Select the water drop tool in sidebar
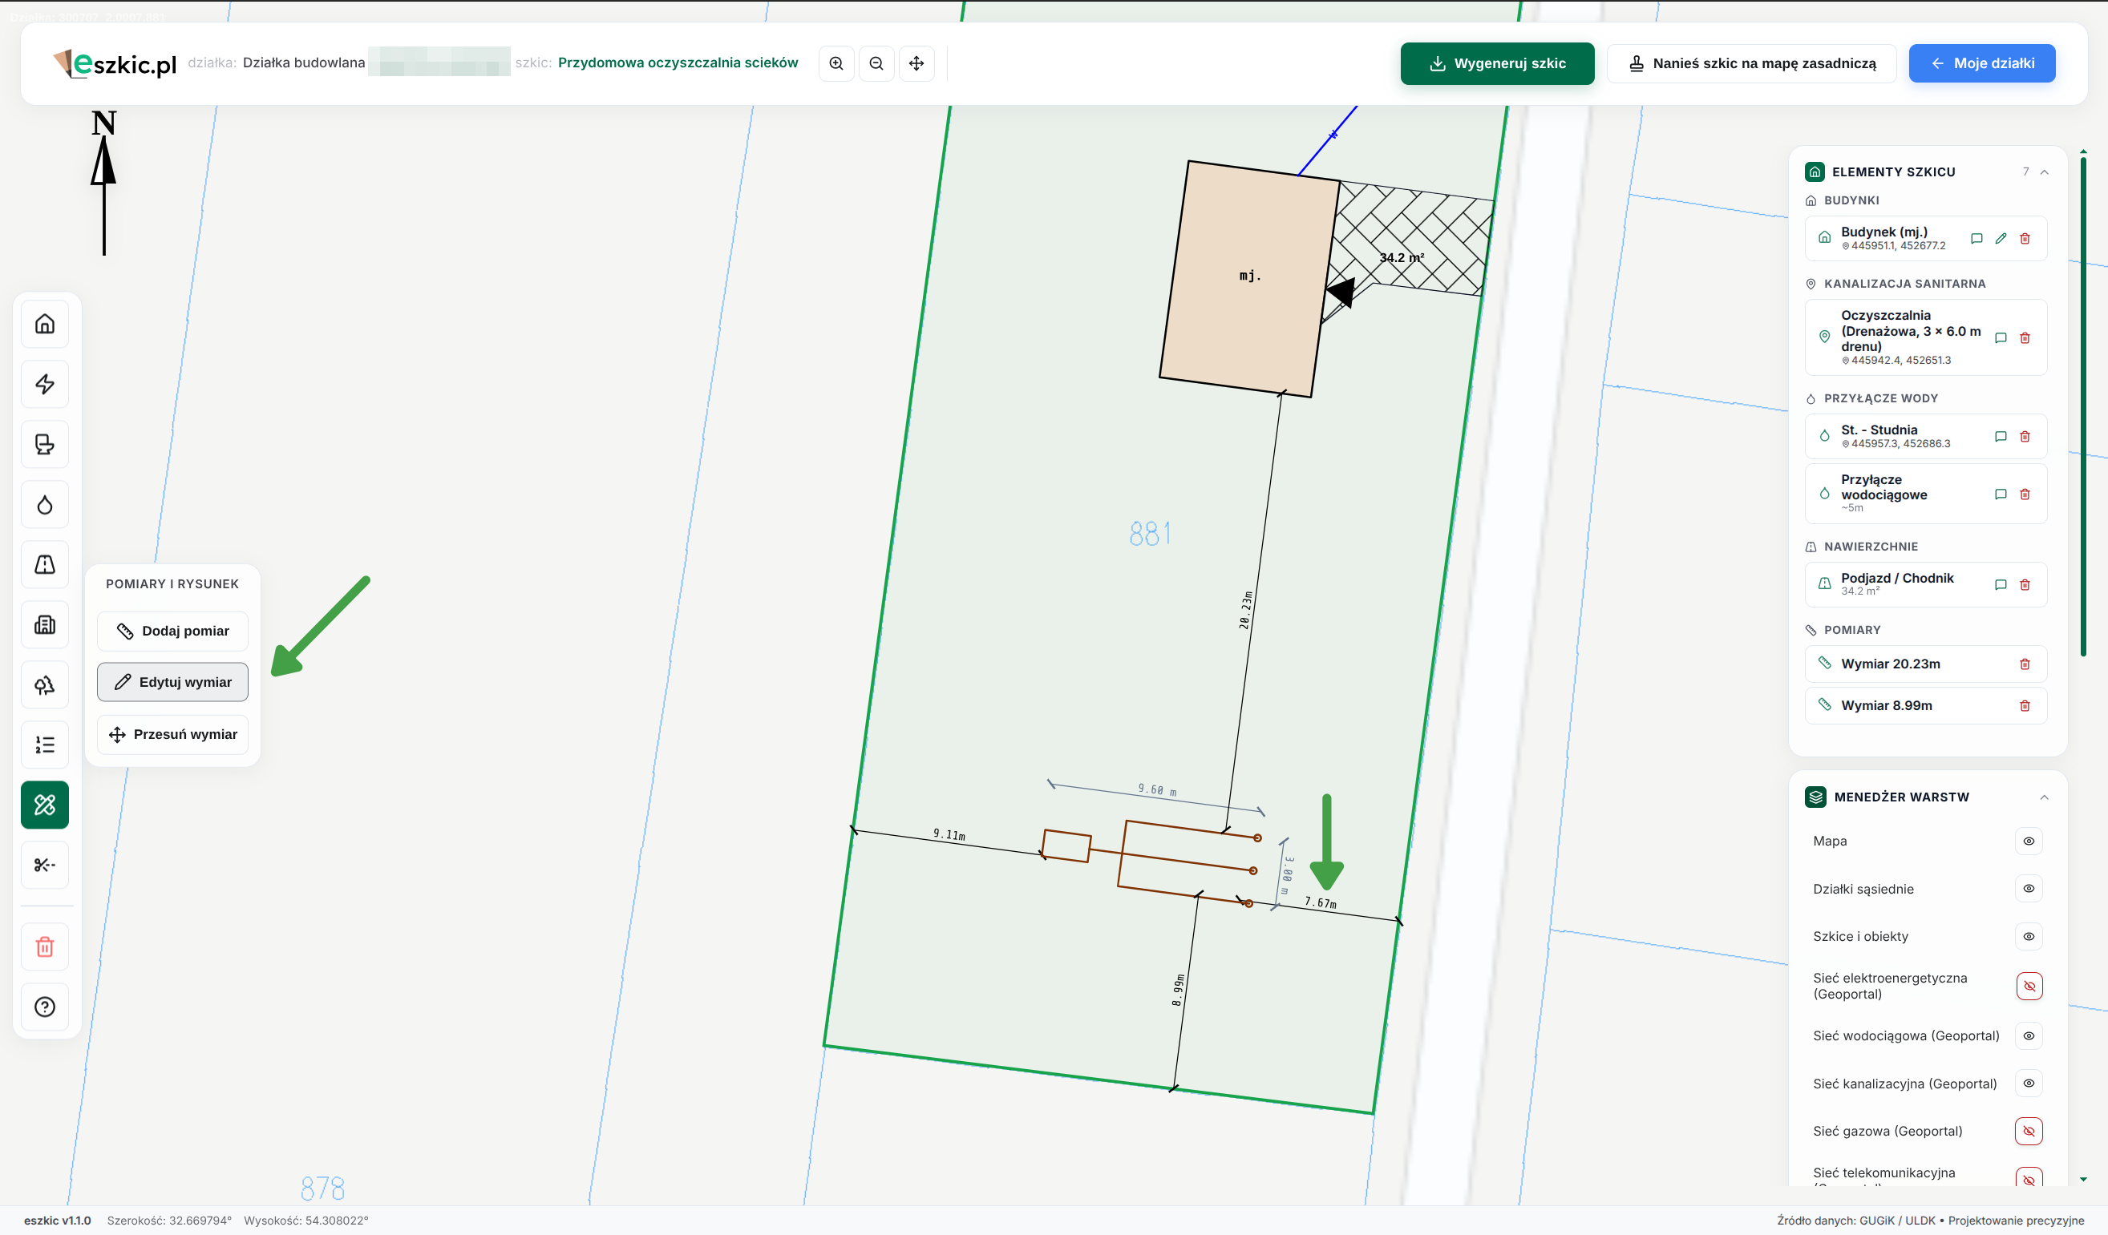This screenshot has height=1235, width=2108. click(x=45, y=504)
